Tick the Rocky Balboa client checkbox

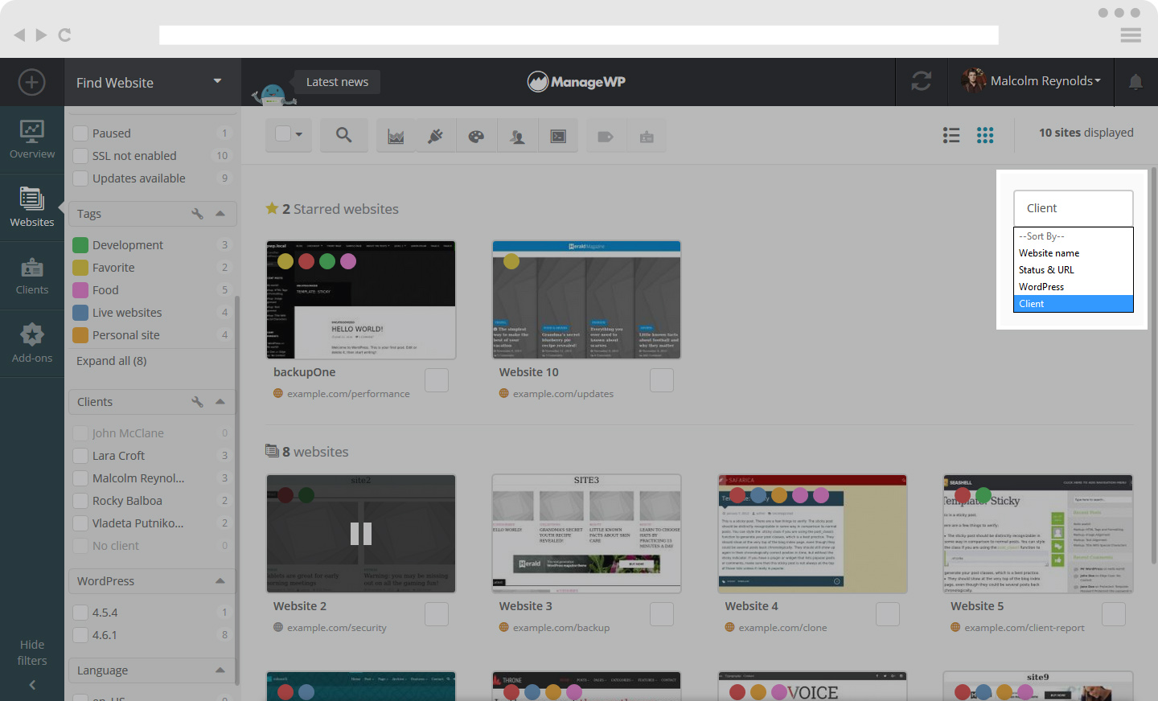point(80,501)
